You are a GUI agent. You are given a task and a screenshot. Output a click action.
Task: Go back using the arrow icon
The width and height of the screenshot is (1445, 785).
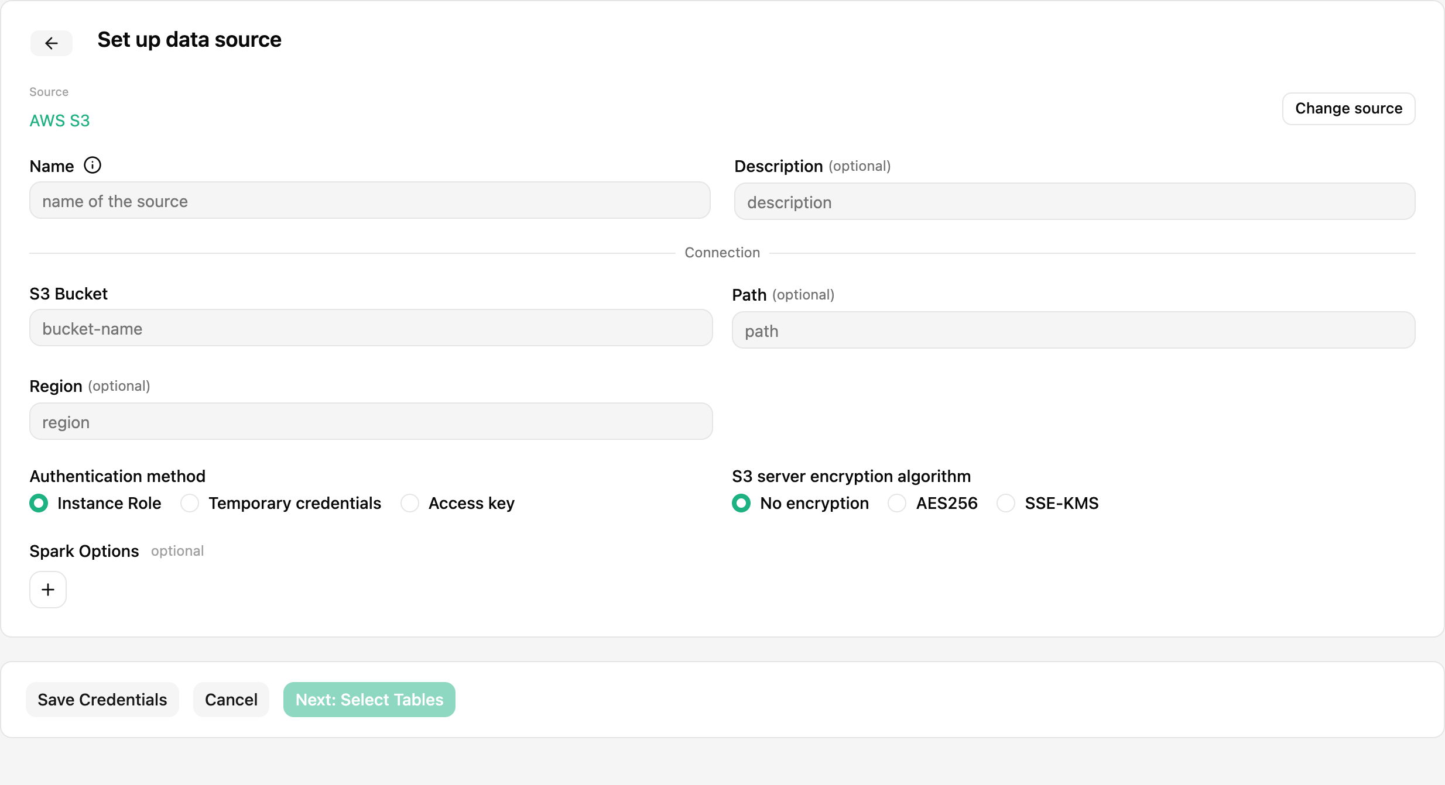point(52,43)
